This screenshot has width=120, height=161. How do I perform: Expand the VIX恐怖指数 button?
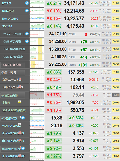(x=10, y=118)
